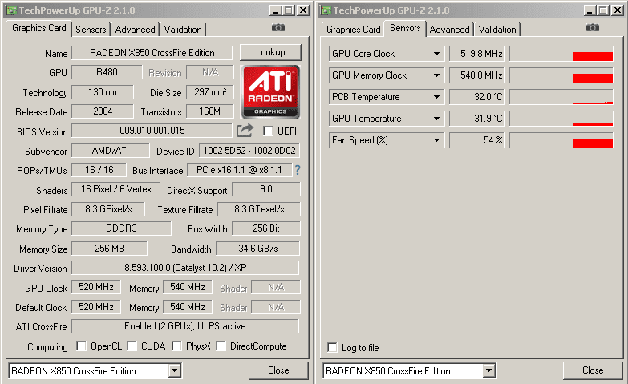Click the Pixel Fillrate value 8.3 GPixel/s
Image resolution: width=628 pixels, height=384 pixels.
point(108,209)
